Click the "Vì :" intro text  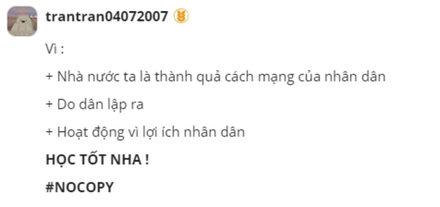point(55,49)
